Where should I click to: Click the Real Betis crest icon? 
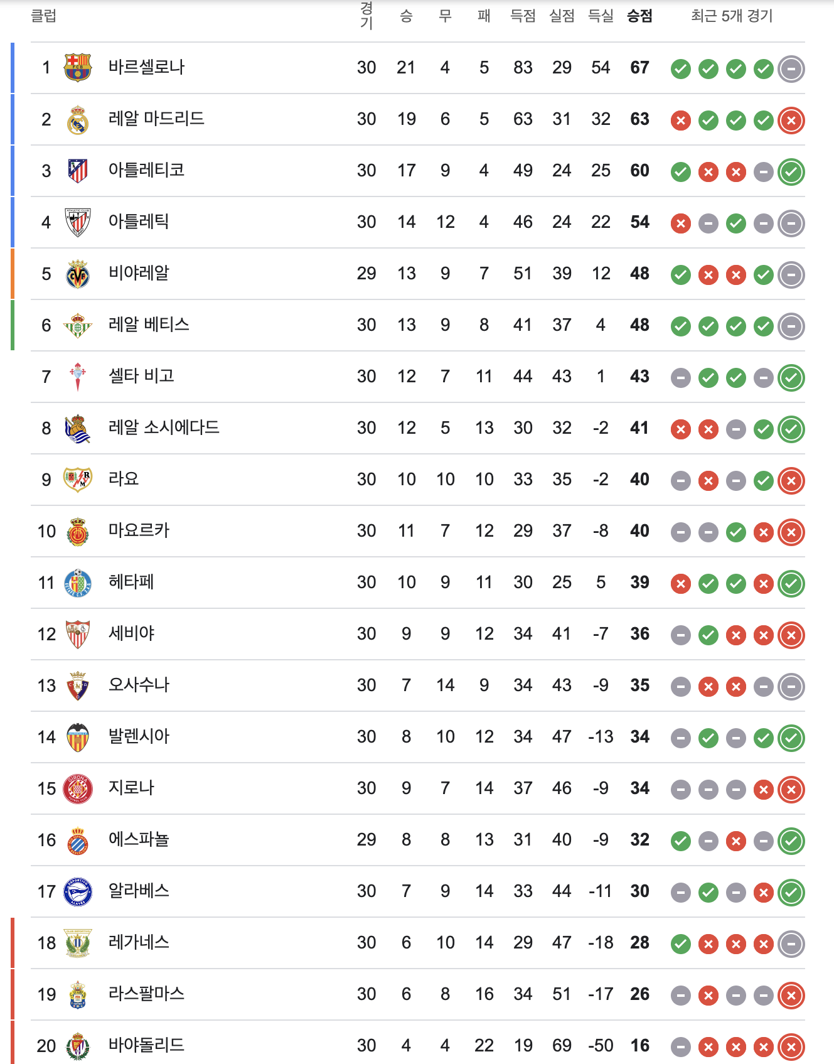point(78,325)
